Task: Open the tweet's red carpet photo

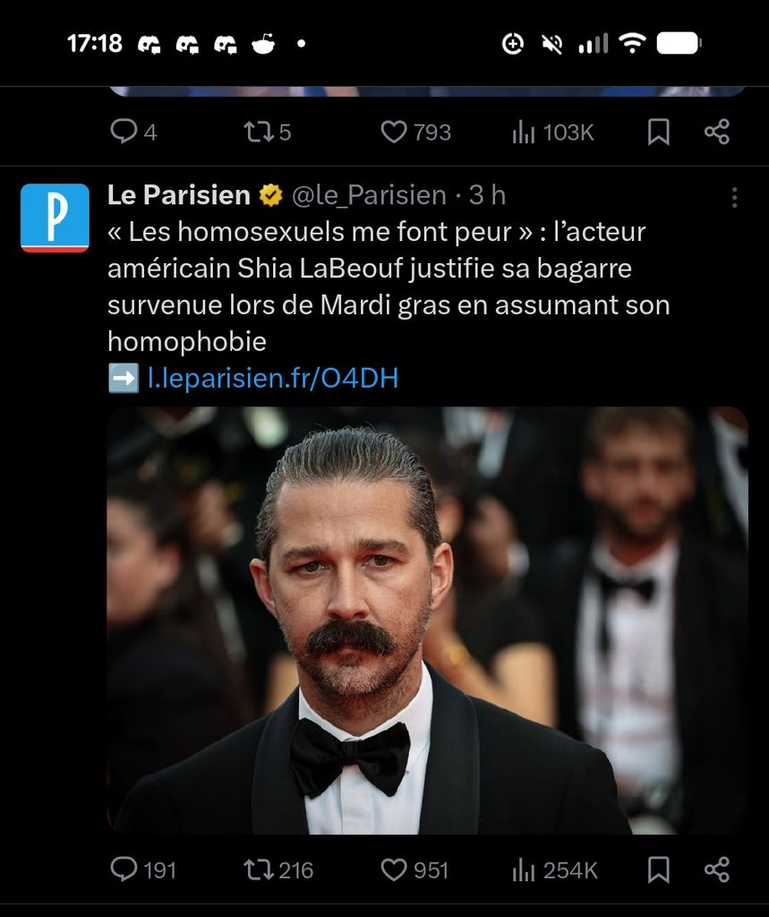Action: (x=427, y=620)
